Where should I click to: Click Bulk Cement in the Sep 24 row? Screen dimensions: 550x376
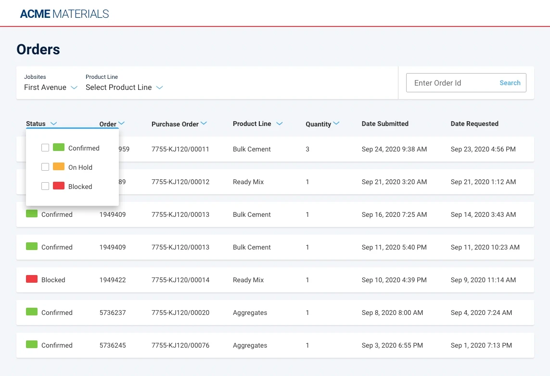tap(252, 149)
